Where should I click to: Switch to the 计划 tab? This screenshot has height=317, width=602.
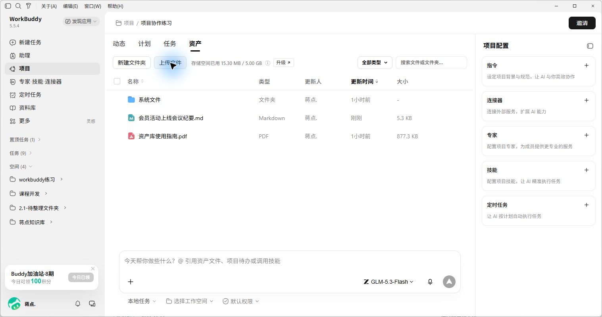click(144, 44)
